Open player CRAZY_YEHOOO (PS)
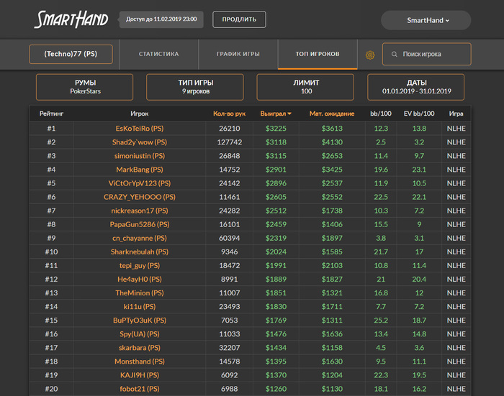Viewport: 504px width, 396px height. (x=140, y=197)
